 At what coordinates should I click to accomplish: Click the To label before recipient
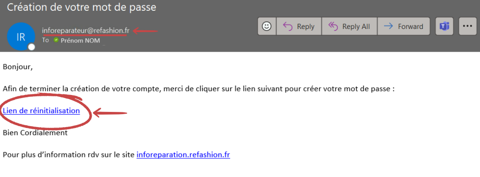point(46,40)
